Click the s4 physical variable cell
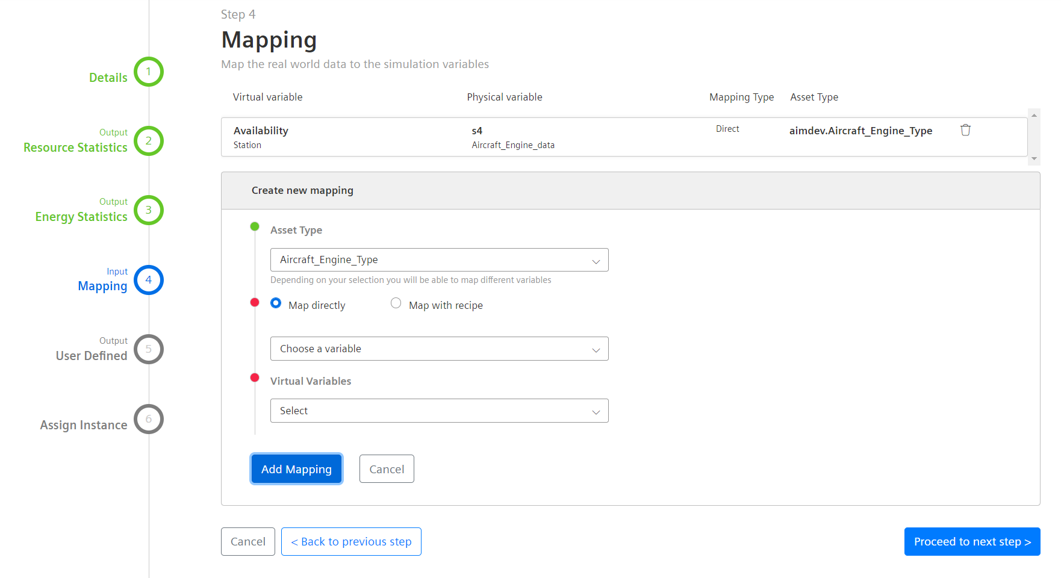 coord(477,131)
